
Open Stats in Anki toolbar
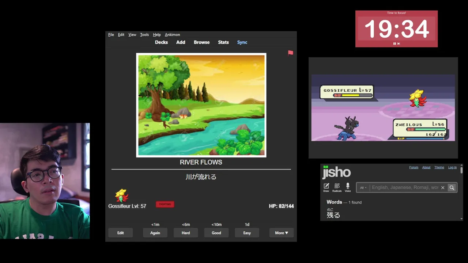coord(223,42)
